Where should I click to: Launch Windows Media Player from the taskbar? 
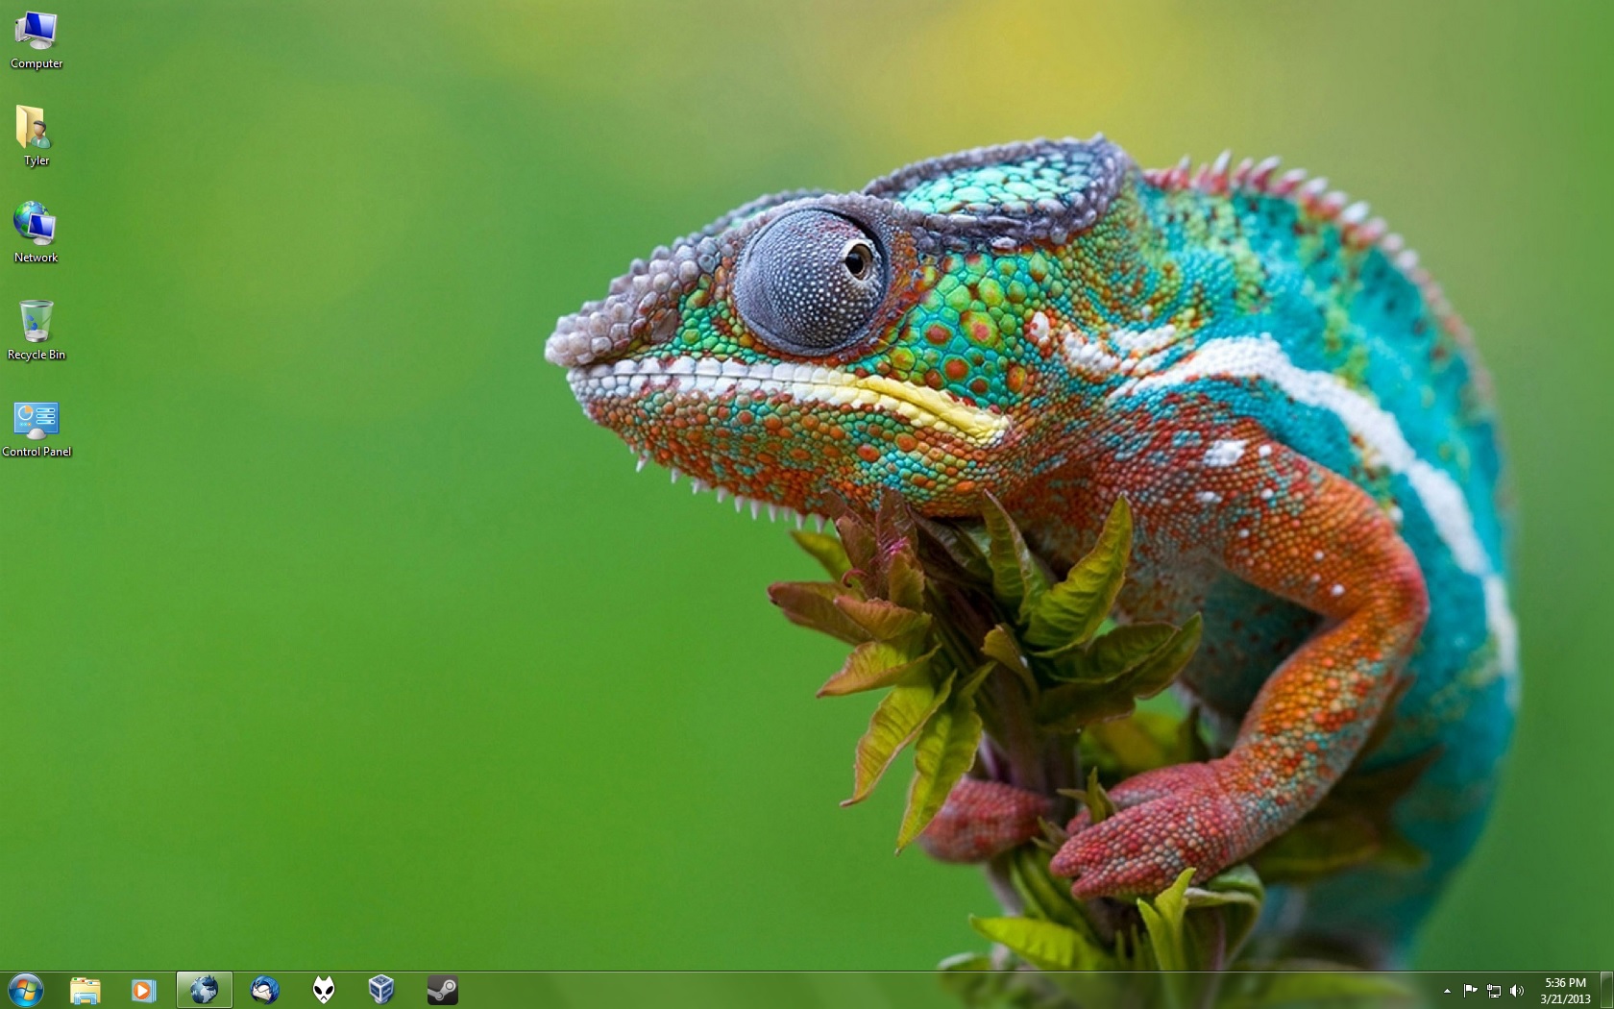(x=144, y=990)
